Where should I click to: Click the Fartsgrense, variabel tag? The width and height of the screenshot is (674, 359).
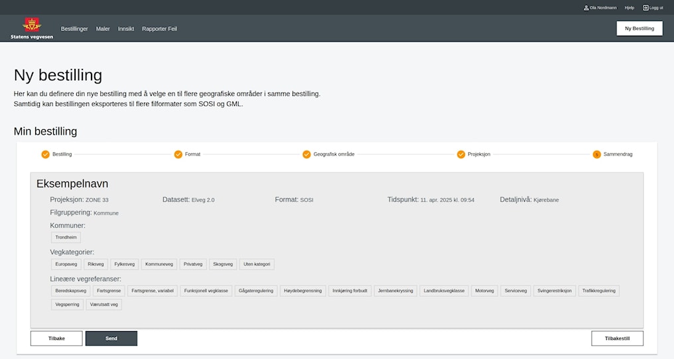click(152, 291)
